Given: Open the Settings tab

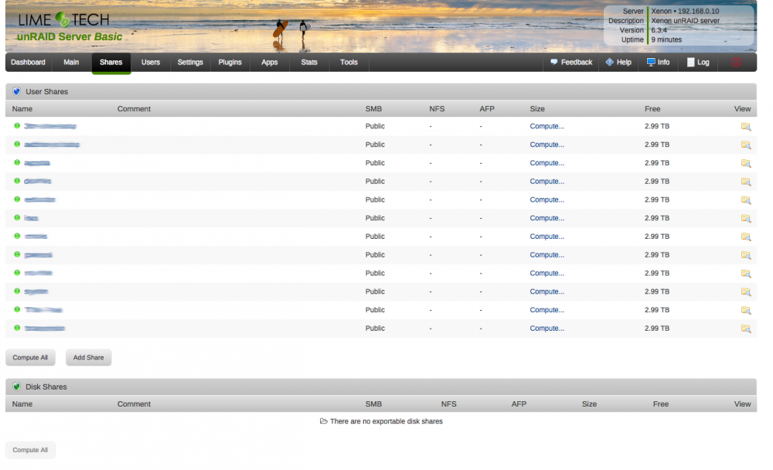Looking at the screenshot, I should [x=190, y=62].
